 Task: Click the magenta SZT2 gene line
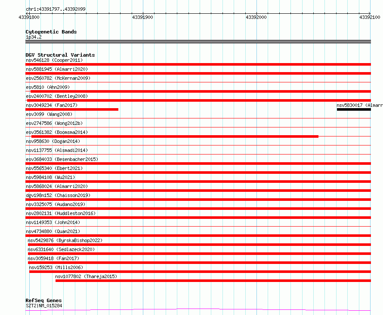click(x=198, y=310)
